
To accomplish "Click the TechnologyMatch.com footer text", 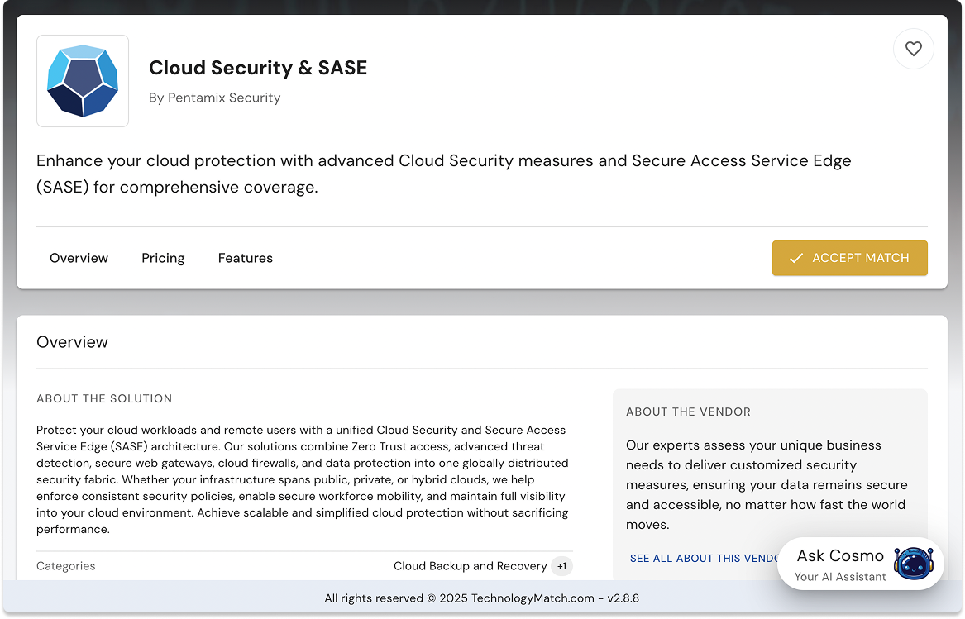I will point(482,598).
